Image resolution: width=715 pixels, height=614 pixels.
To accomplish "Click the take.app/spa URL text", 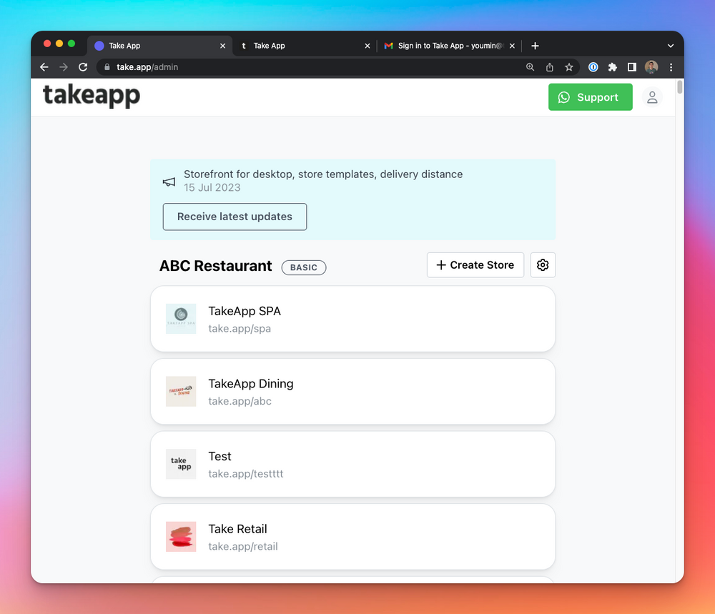I will (240, 329).
